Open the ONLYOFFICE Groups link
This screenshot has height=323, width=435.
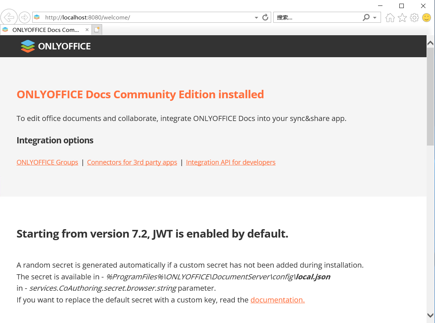click(47, 162)
